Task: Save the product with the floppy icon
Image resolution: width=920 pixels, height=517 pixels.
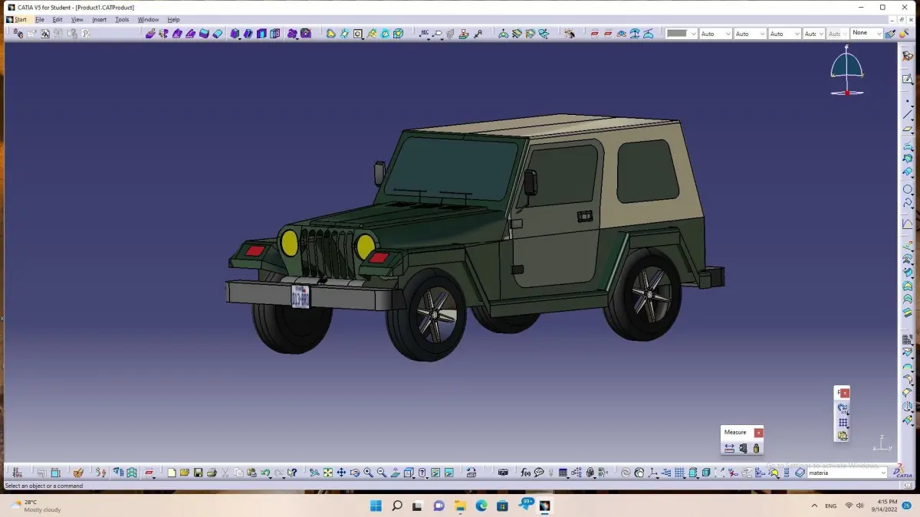Action: 198,473
